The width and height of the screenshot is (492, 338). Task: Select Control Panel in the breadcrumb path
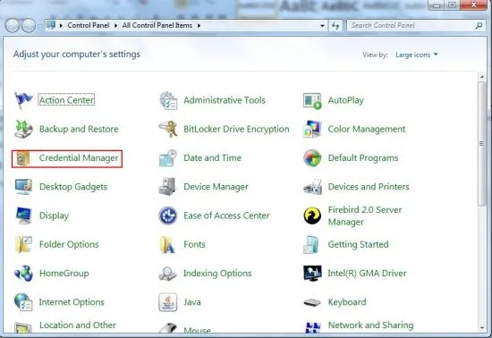[x=89, y=25]
